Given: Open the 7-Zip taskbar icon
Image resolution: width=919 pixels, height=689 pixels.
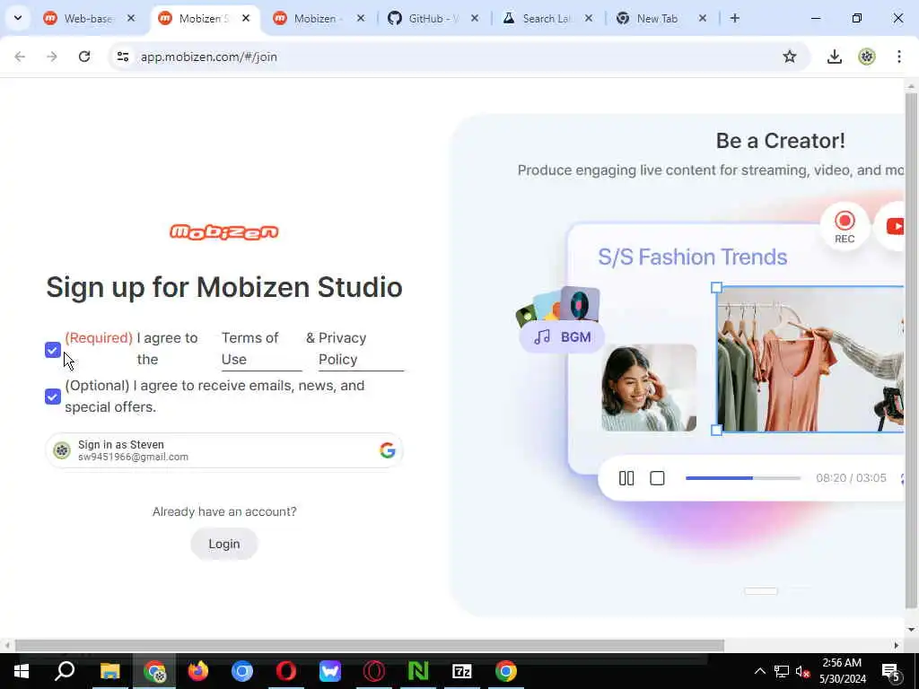Looking at the screenshot, I should [462, 671].
